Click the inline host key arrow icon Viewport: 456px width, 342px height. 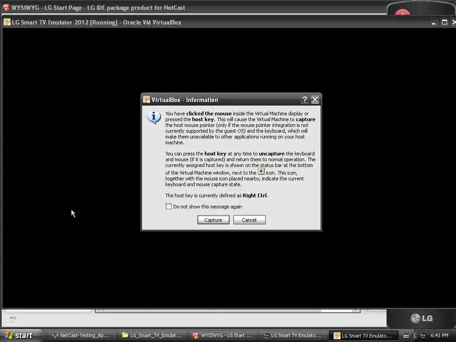[x=261, y=171]
